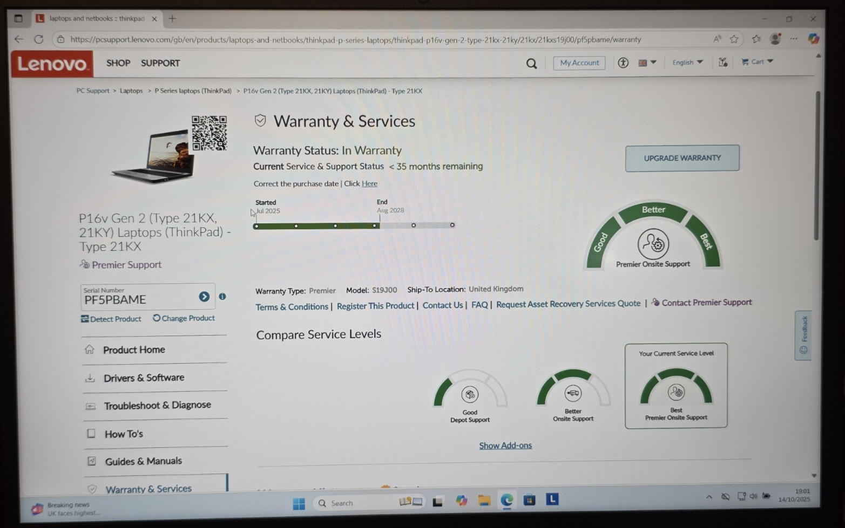Screen dimensions: 845x528
Task: Click the Better Onsite Support gauge icon
Action: tap(573, 394)
